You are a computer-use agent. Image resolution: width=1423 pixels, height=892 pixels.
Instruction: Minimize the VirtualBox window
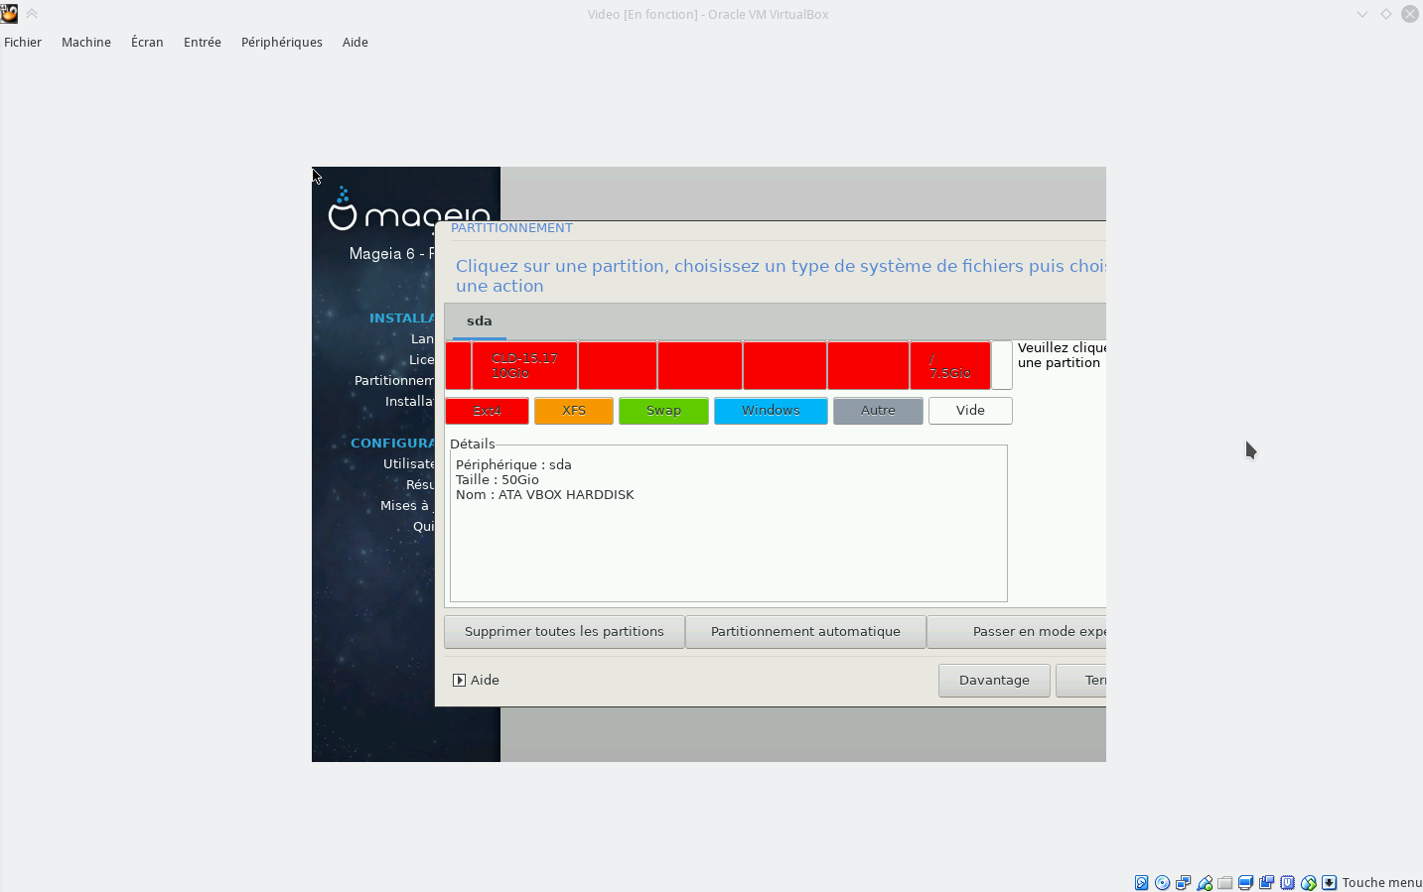(x=1362, y=14)
